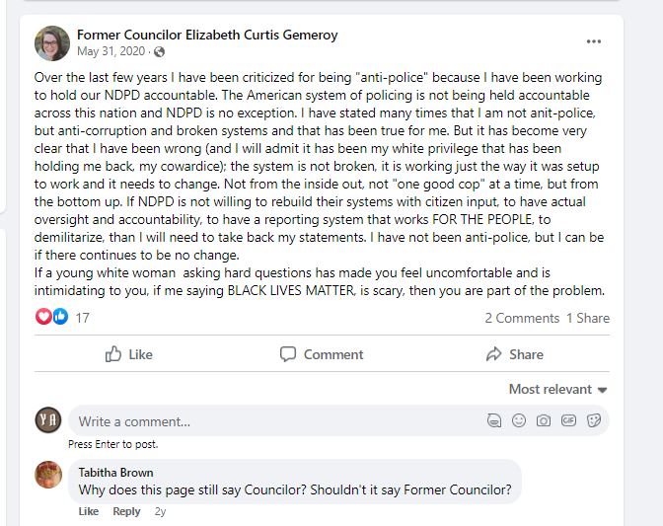Attach a photo using camera icon
The height and width of the screenshot is (526, 663).
tap(544, 420)
